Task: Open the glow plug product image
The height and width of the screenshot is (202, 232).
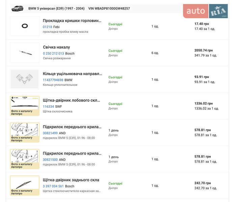Action: click(x=25, y=53)
